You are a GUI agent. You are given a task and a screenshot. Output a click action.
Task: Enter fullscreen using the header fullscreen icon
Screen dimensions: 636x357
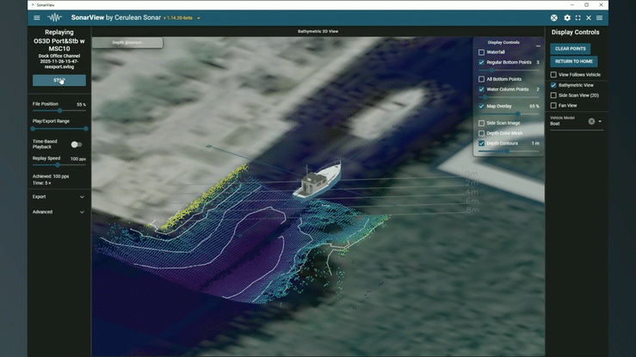577,18
